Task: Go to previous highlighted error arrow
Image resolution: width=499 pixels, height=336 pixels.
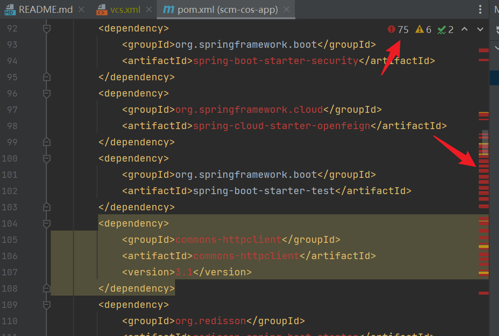Action: (x=464, y=29)
